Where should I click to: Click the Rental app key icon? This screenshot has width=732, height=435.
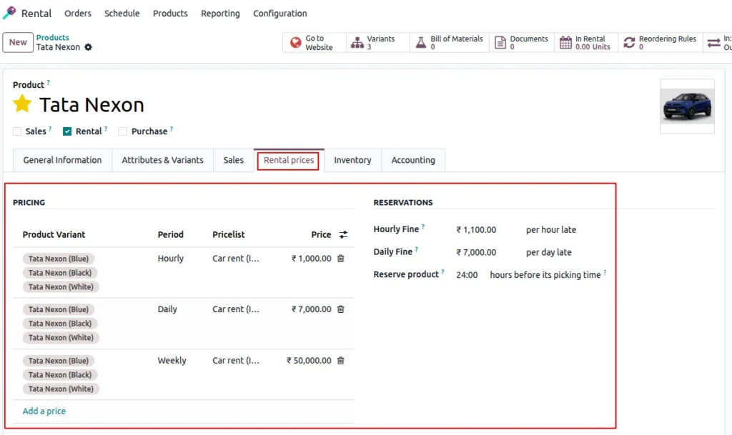[x=9, y=13]
